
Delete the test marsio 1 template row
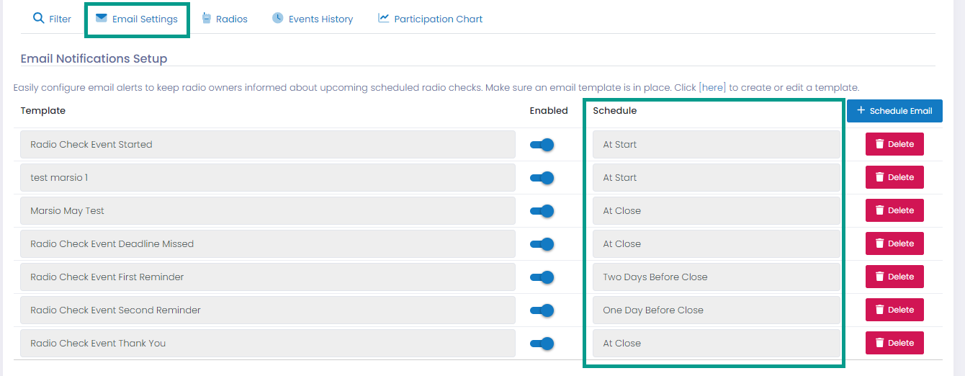point(894,177)
